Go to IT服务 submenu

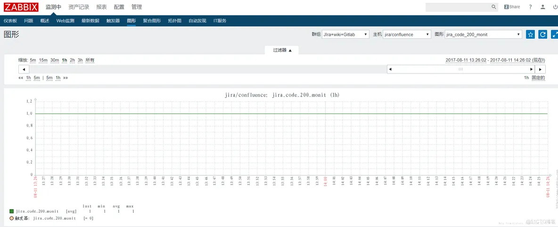click(220, 21)
